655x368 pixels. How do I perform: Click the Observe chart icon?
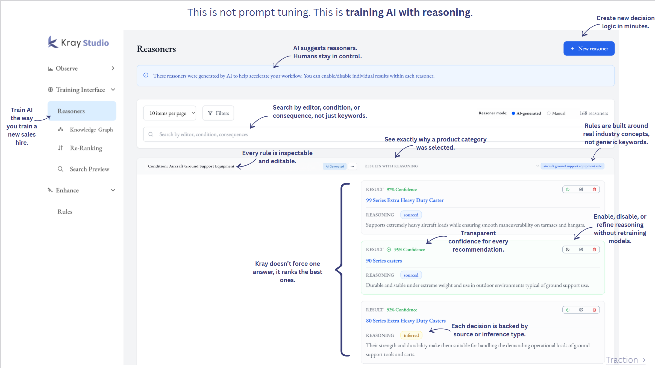coord(51,68)
